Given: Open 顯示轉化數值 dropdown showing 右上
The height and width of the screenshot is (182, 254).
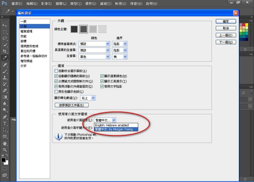Looking at the screenshot, I should 88,98.
